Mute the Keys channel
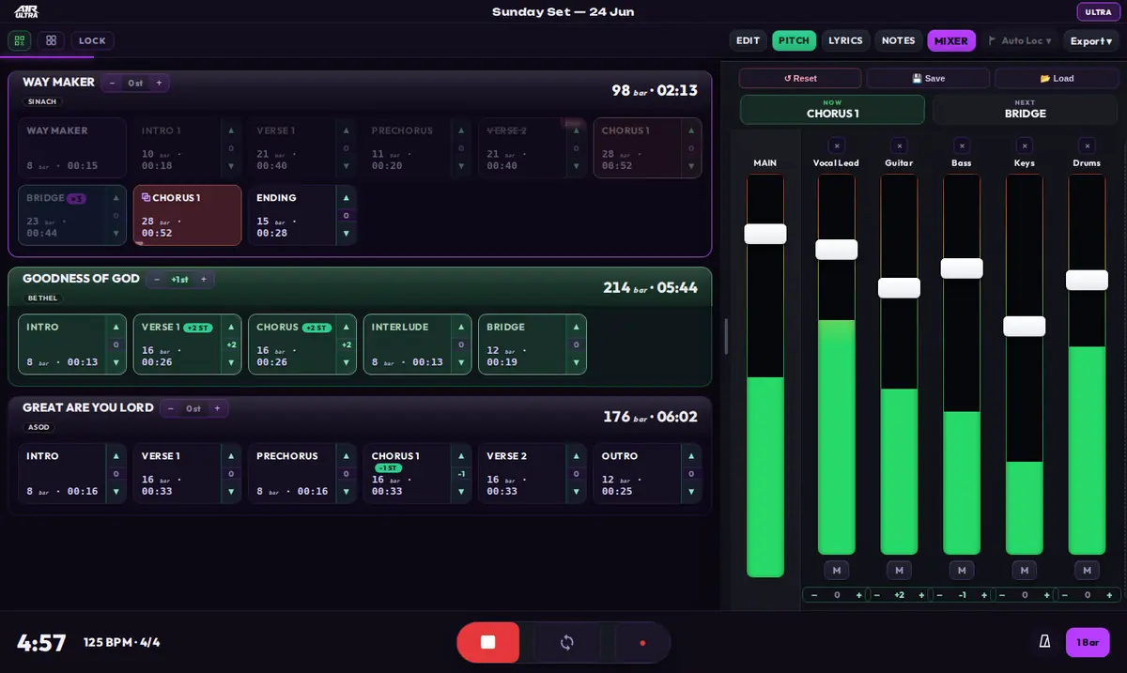Viewport: 1127px width, 673px height. 1025,570
